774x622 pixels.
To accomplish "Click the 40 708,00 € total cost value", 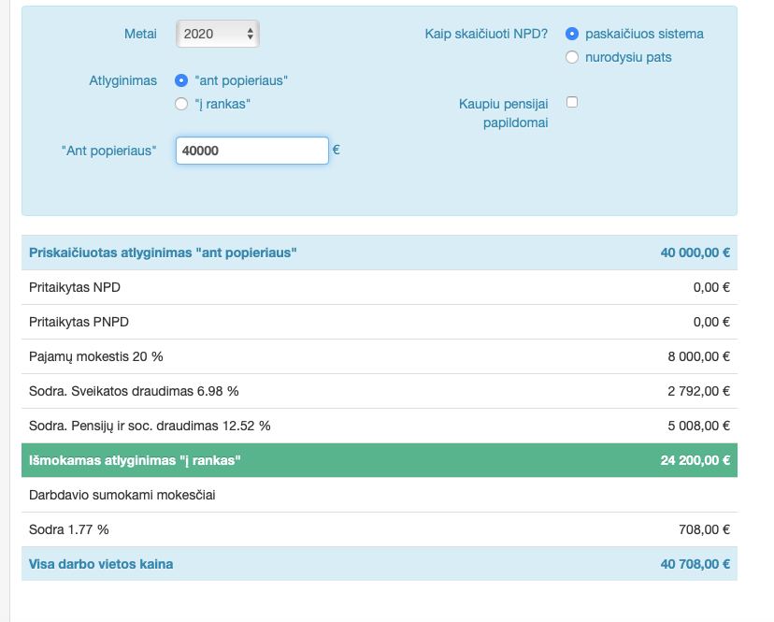I will 695,564.
